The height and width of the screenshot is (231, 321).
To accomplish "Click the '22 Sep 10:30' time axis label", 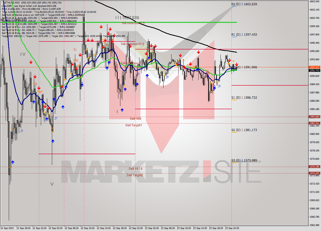I will tap(88, 228).
